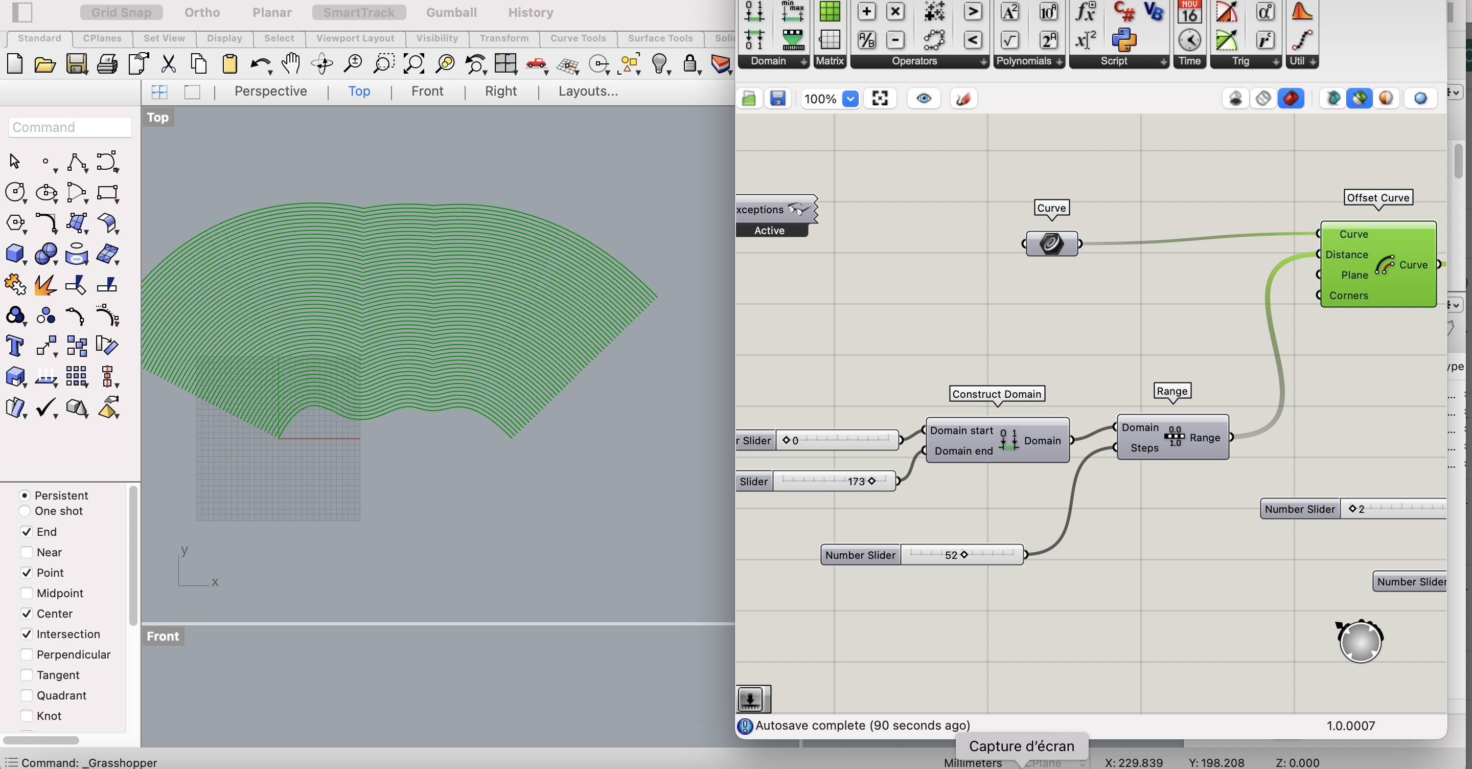1472x769 pixels.
Task: Toggle the Gumball button
Action: (451, 12)
